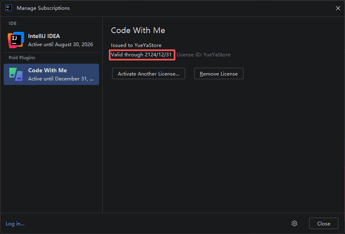345x234 pixels.
Task: Close the Manage Subscriptions dialog with X
Action: point(338,8)
